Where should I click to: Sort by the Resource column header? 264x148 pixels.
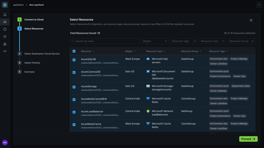point(87,51)
